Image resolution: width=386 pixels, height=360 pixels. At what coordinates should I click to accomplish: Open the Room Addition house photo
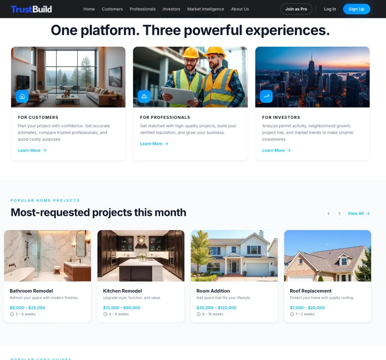click(234, 256)
